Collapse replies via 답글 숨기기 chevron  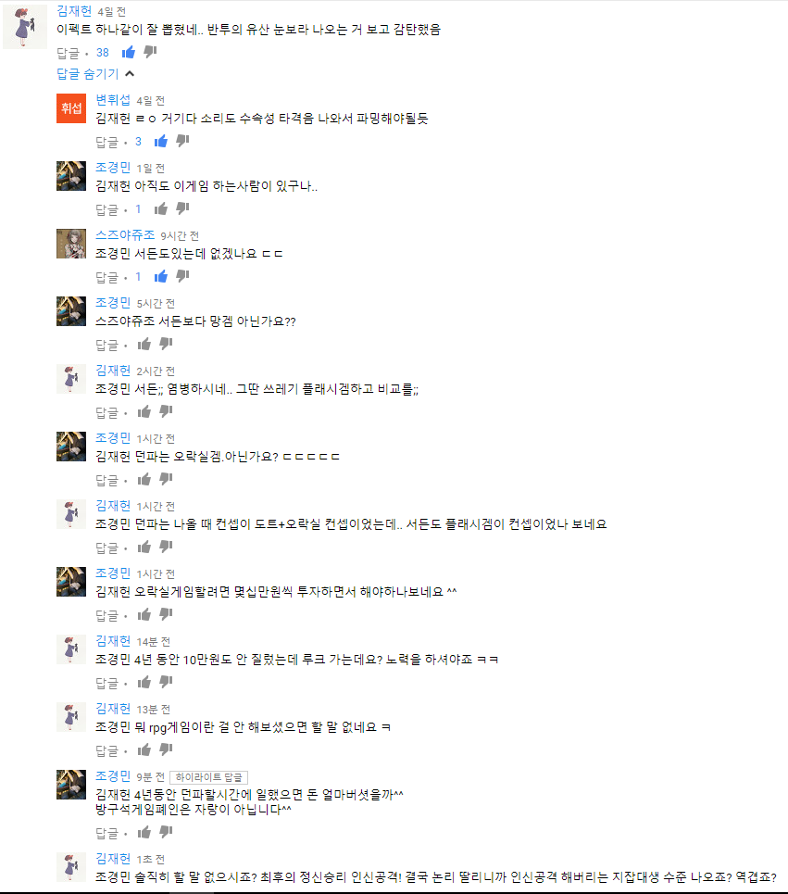pyautogui.click(x=130, y=73)
